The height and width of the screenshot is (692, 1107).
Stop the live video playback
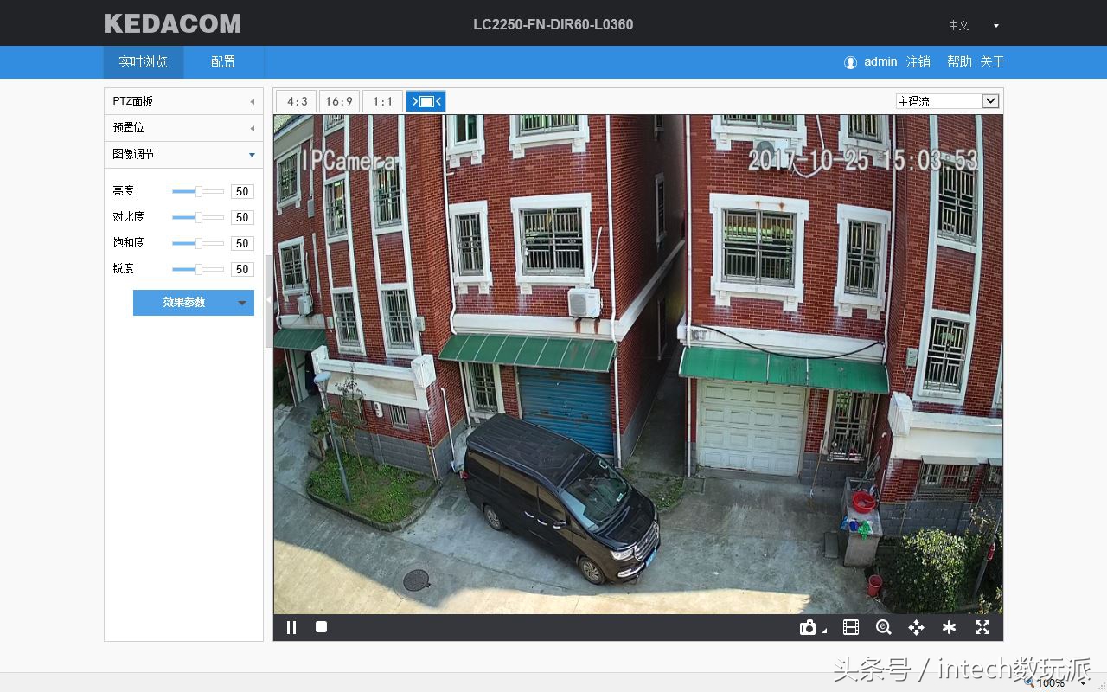pos(321,627)
